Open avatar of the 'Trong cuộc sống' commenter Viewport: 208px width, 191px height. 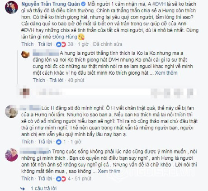pyautogui.click(x=11, y=155)
